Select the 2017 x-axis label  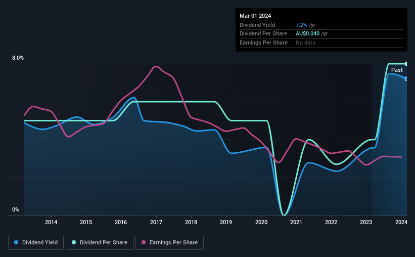point(156,222)
